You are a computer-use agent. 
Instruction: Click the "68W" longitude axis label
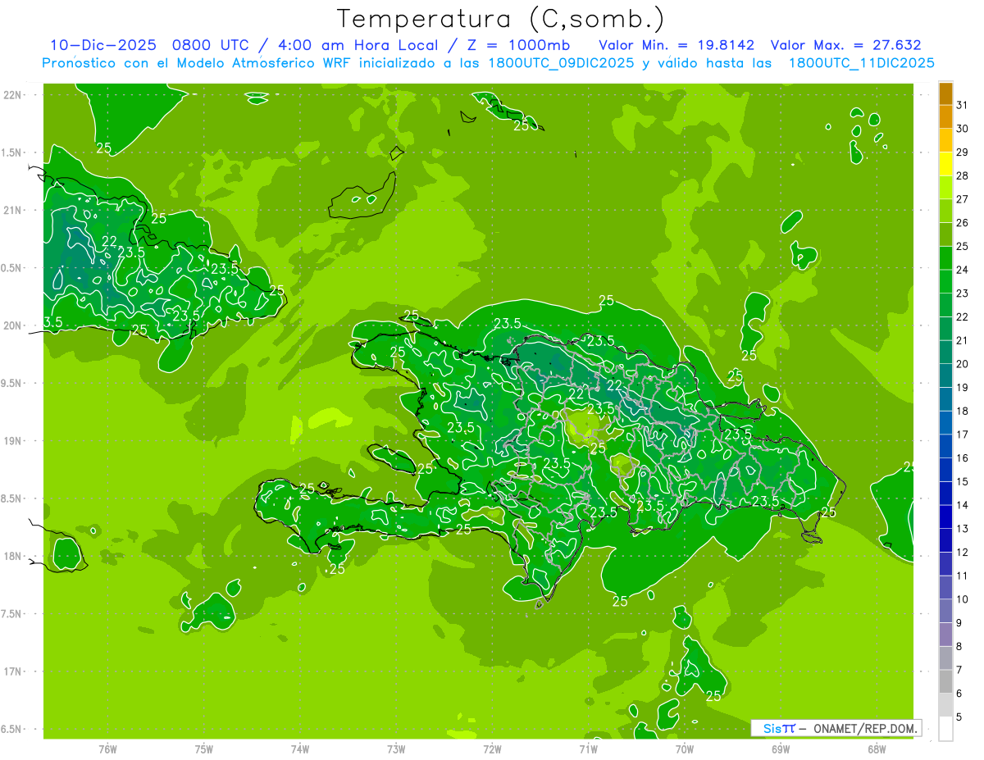tap(877, 749)
